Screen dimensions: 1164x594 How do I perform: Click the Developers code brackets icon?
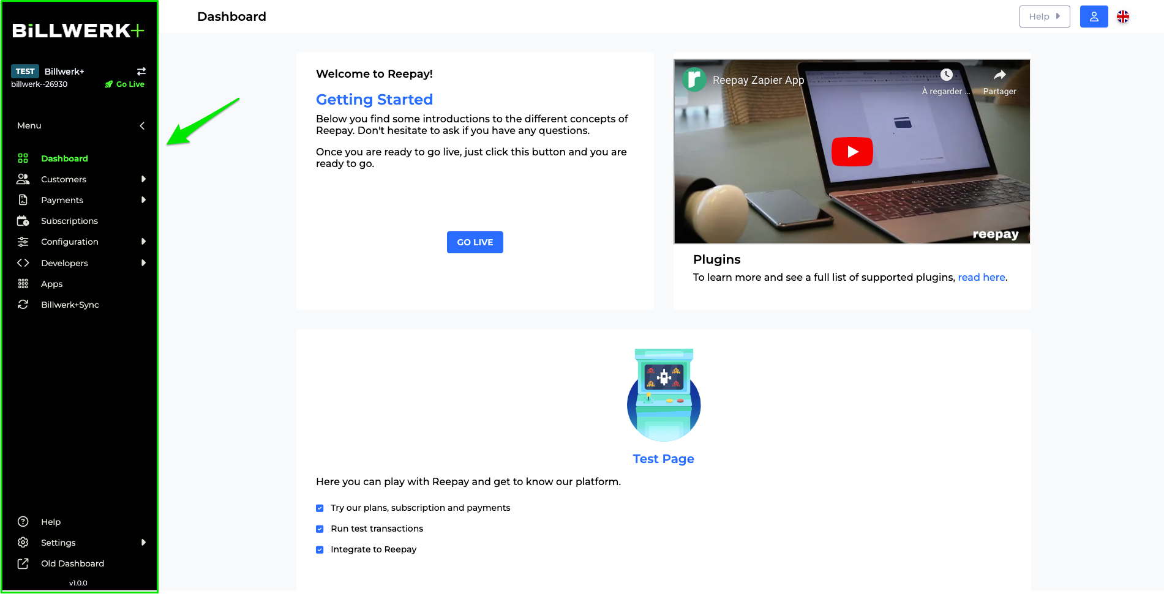point(23,263)
